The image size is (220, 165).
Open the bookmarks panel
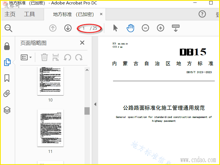click(7, 78)
